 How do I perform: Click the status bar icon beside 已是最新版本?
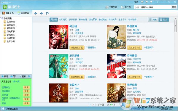[x=3, y=109]
